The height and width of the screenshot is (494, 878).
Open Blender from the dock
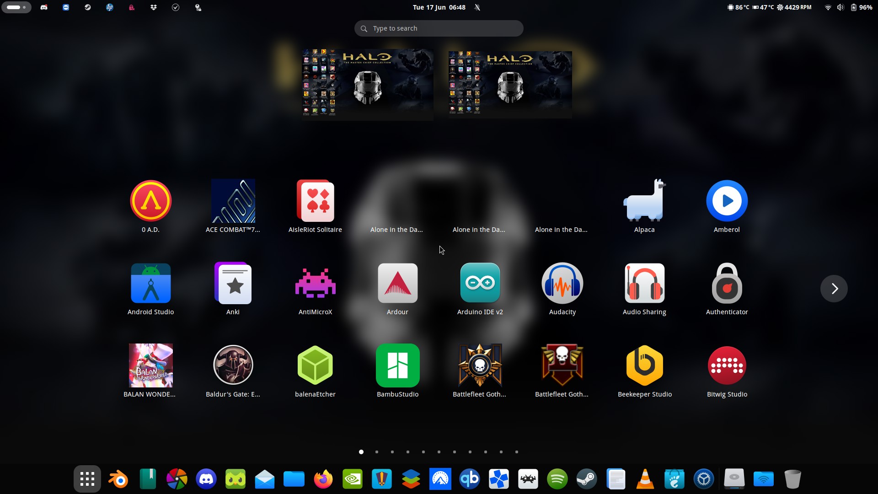118,479
